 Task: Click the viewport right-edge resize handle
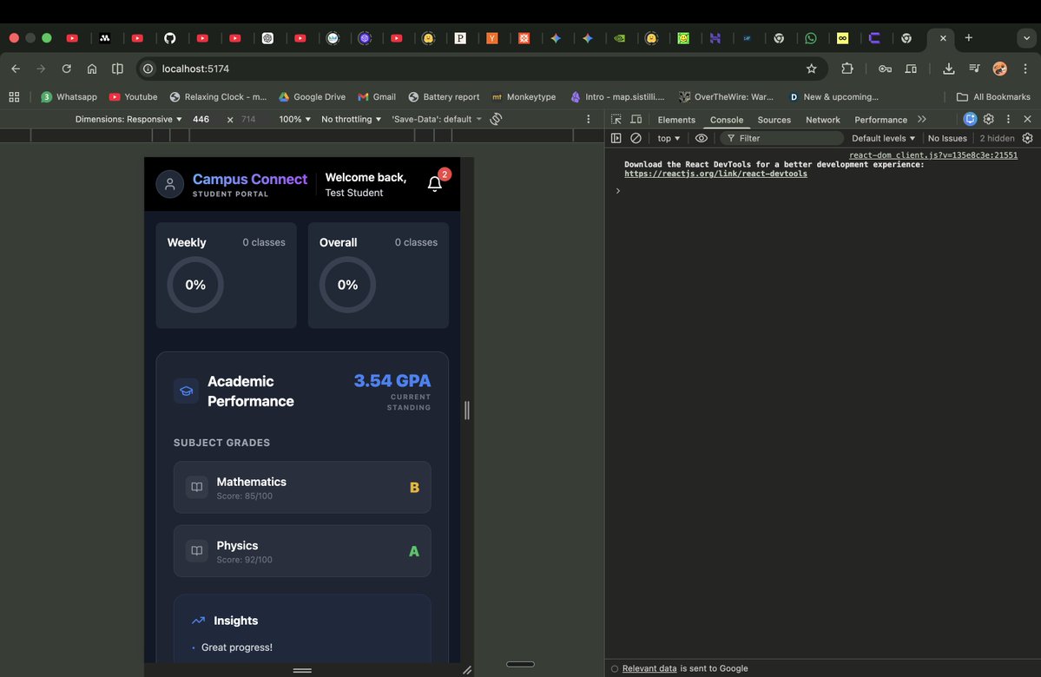467,411
